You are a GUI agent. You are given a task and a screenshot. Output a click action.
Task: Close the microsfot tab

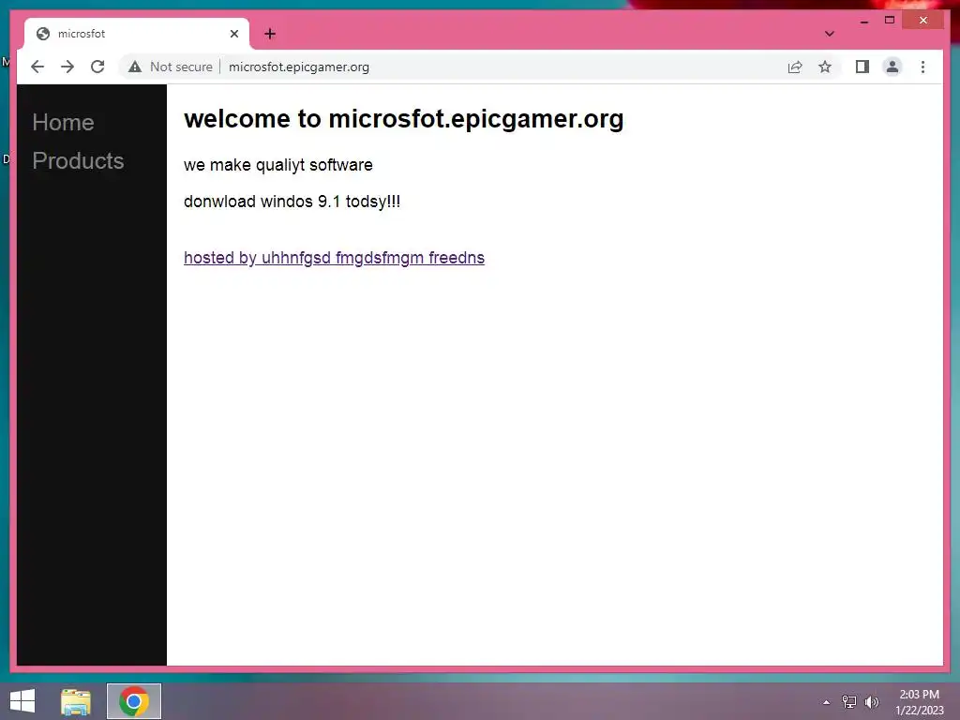point(233,34)
